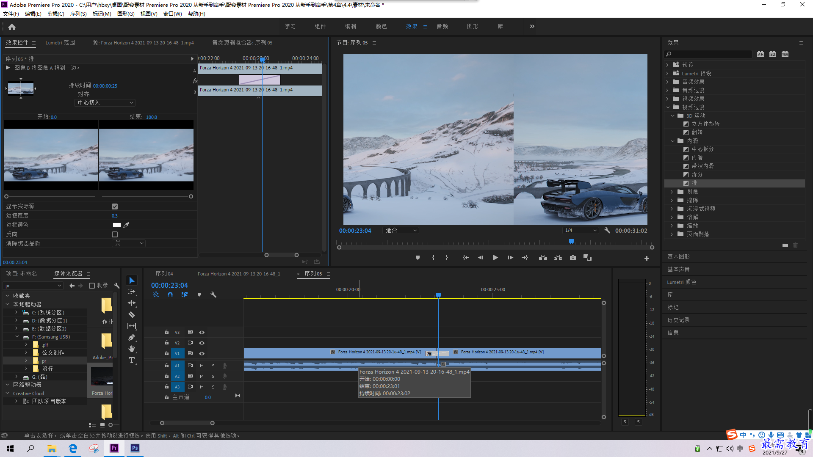
Task: Open the alignment dropdown showing 中心切入
Action: 105,103
